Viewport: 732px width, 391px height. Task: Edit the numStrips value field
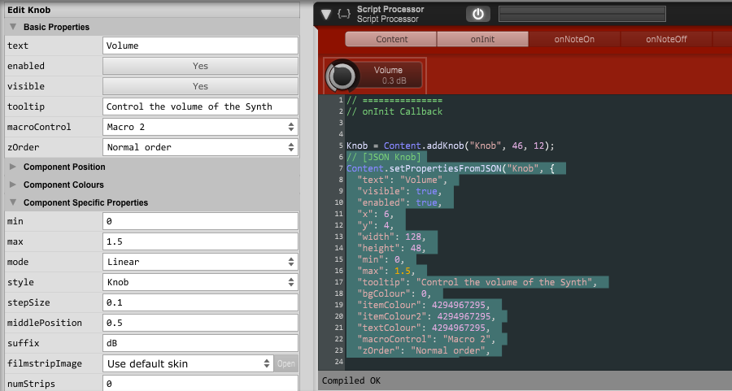(200, 384)
